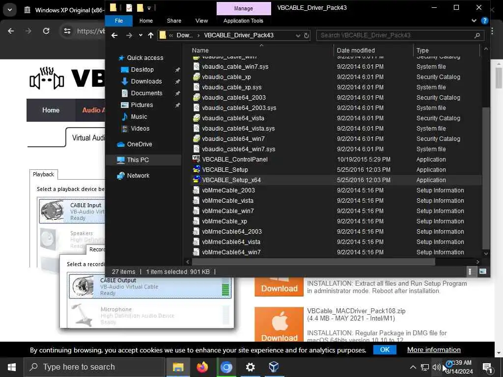Click the Desktop pin icon in Quick access
The width and height of the screenshot is (503, 377).
click(177, 70)
